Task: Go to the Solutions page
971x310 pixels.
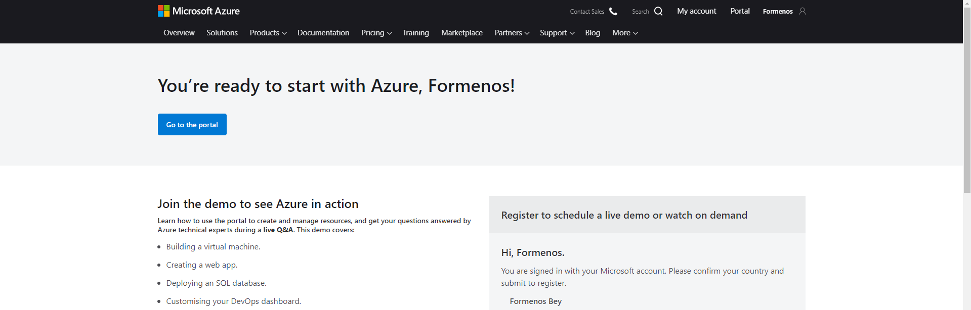Action: point(222,33)
